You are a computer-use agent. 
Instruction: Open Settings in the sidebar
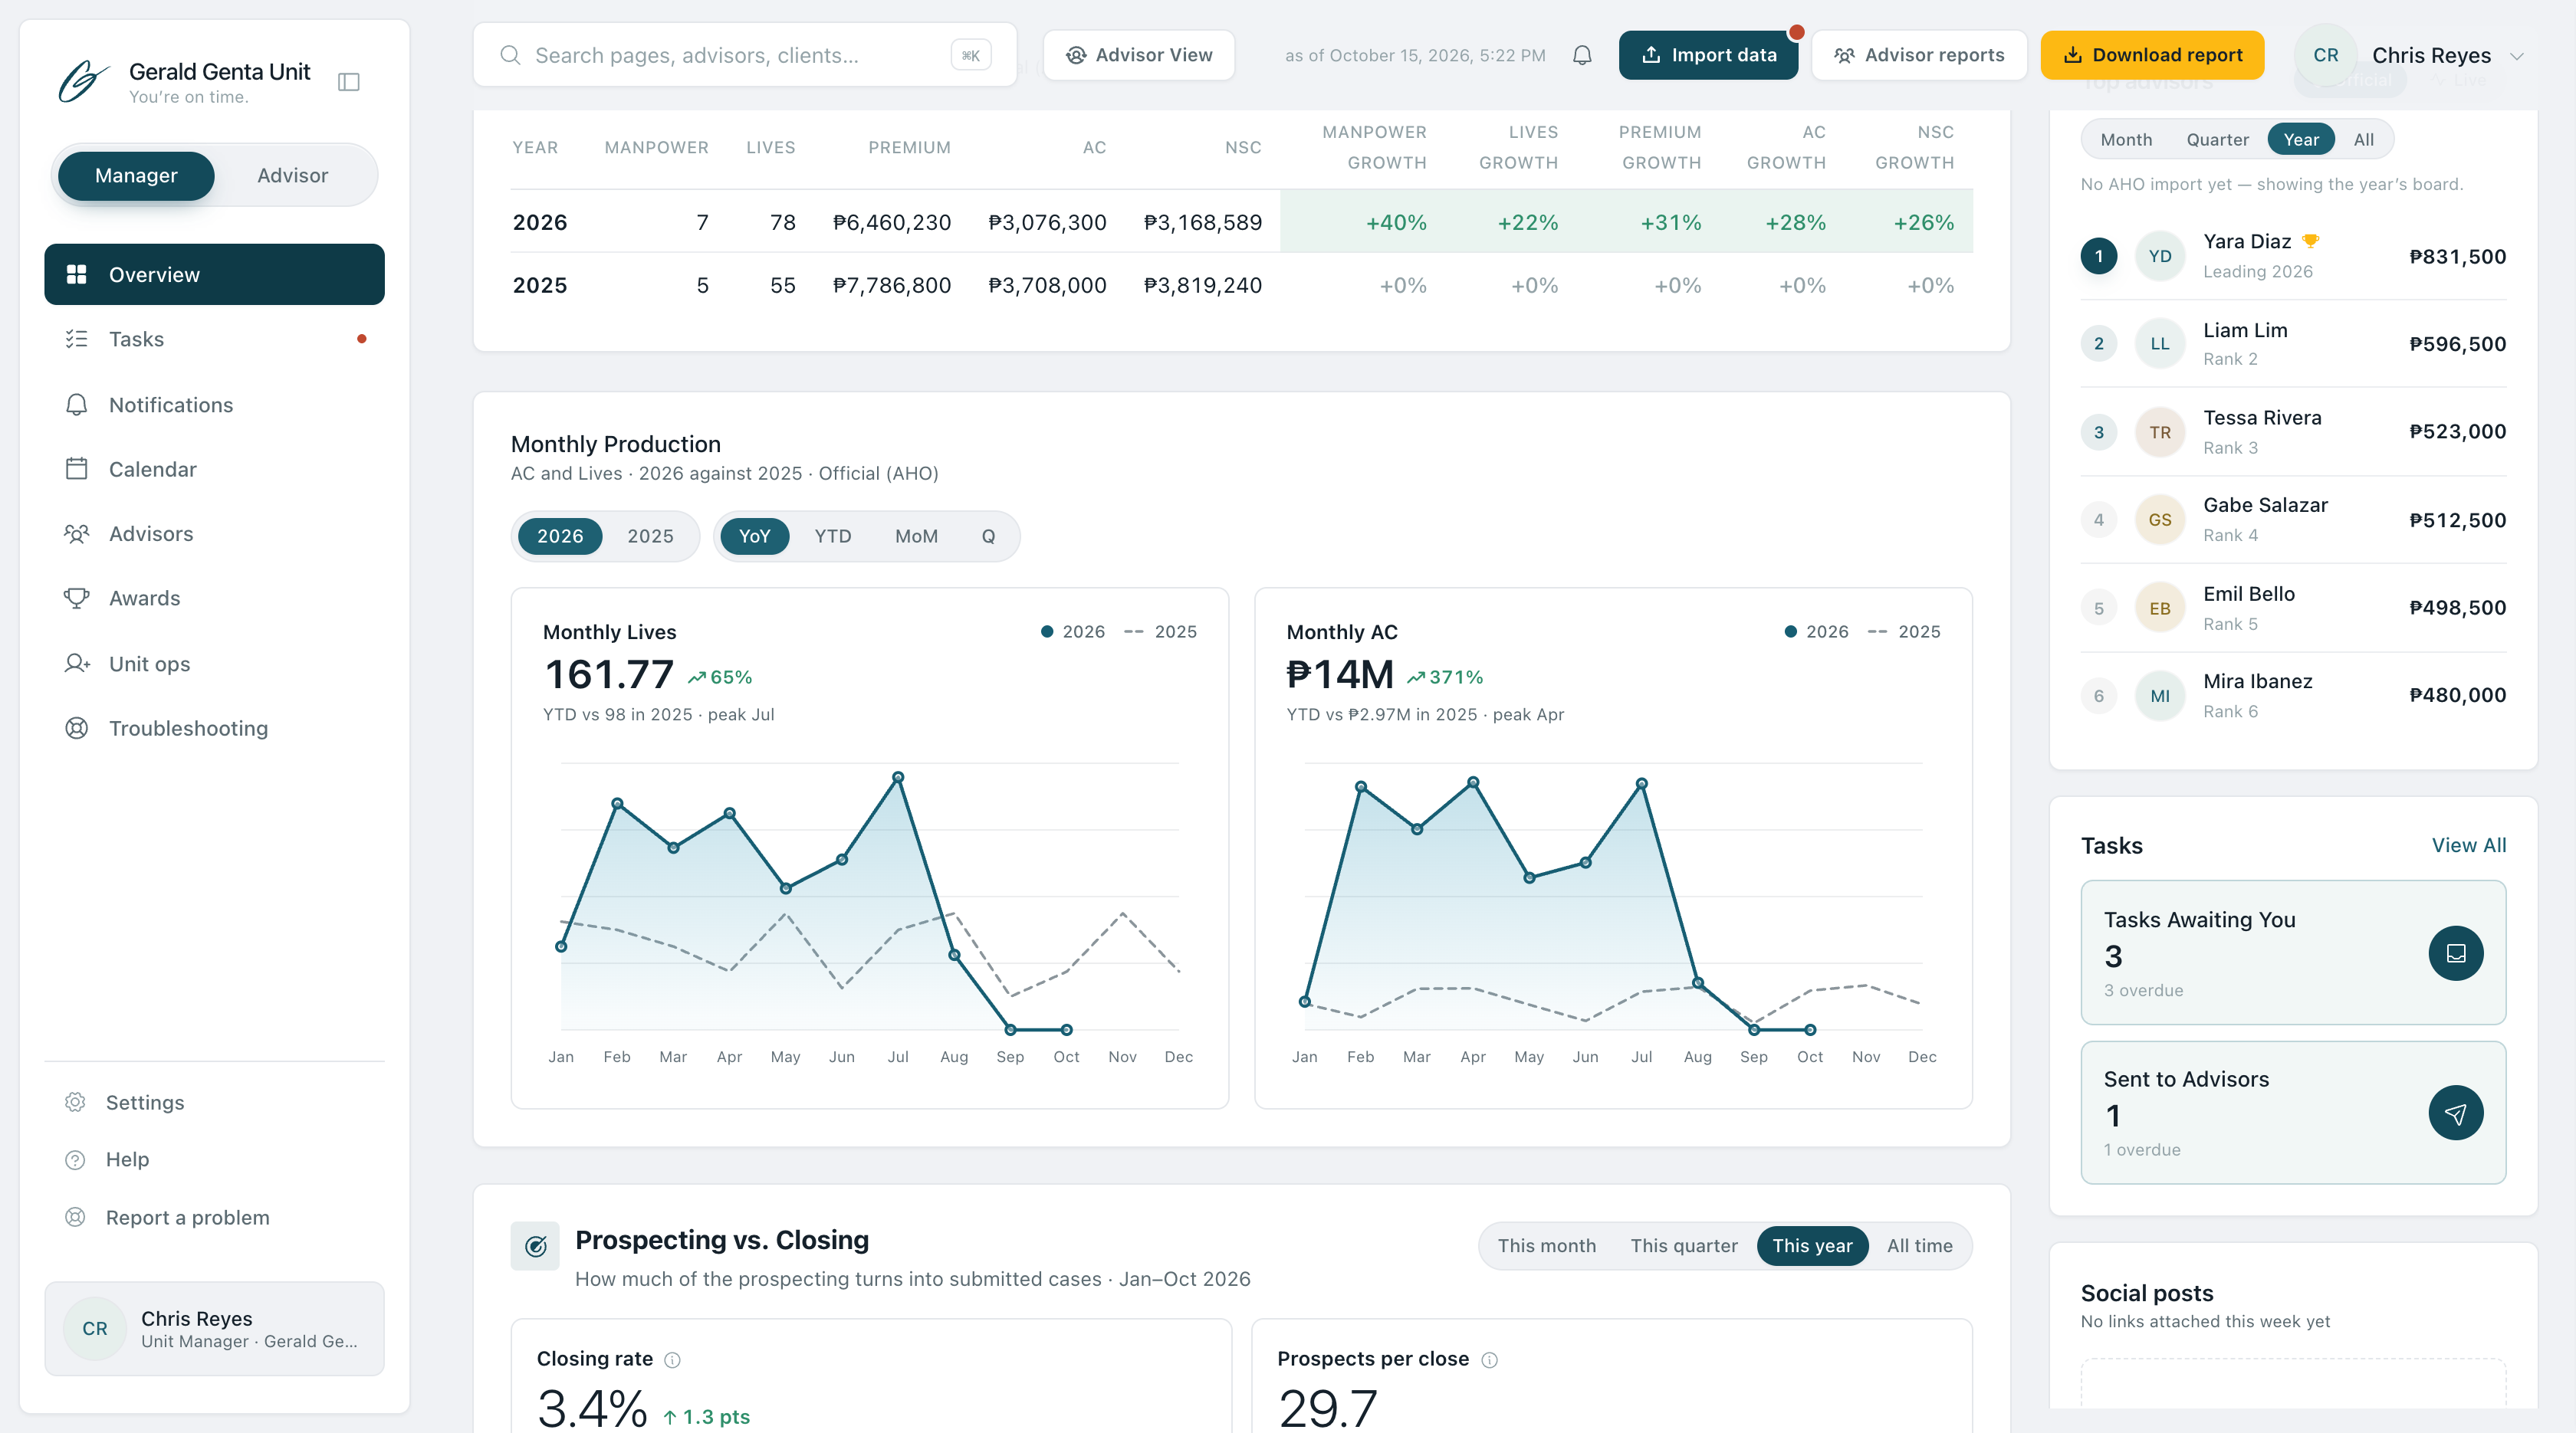(x=214, y=1102)
